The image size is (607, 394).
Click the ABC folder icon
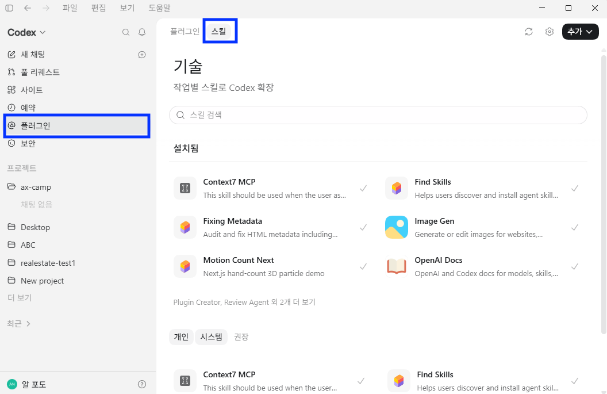click(x=11, y=245)
